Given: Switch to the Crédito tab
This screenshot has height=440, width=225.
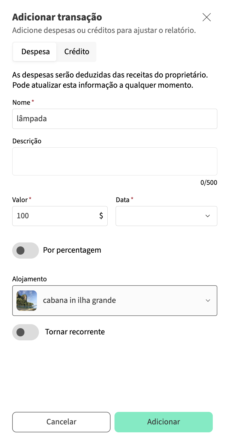Looking at the screenshot, I should 77,52.
